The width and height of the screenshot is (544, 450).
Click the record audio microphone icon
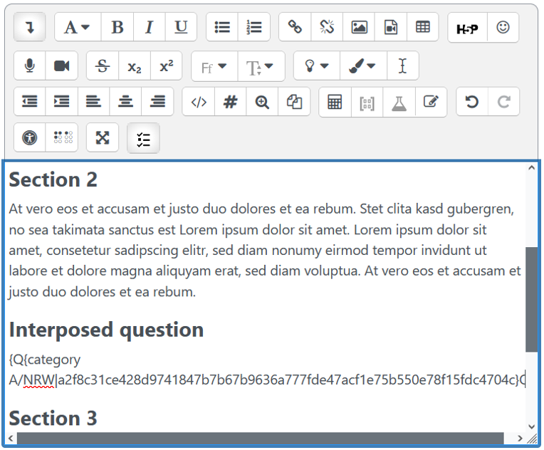pos(30,66)
